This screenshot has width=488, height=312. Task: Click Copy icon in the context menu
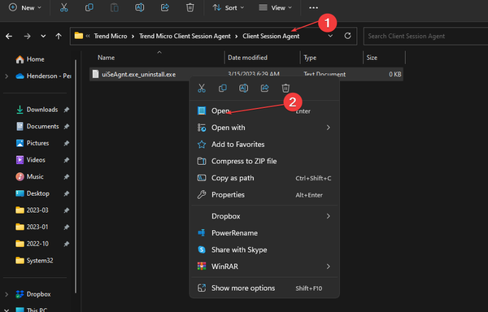(x=223, y=89)
